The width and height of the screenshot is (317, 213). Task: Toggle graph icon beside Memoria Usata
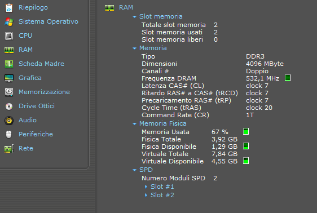[246, 131]
